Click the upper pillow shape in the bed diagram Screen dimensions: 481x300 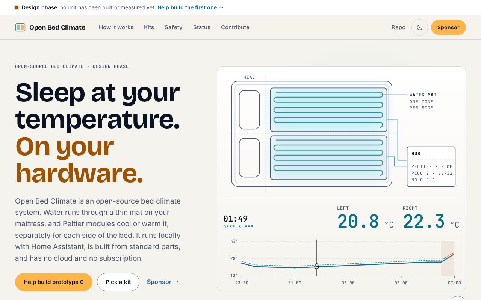pos(250,109)
